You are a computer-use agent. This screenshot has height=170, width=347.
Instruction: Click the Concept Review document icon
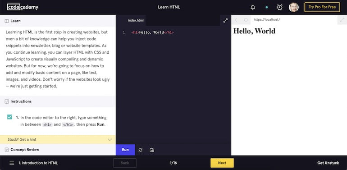coord(7,150)
